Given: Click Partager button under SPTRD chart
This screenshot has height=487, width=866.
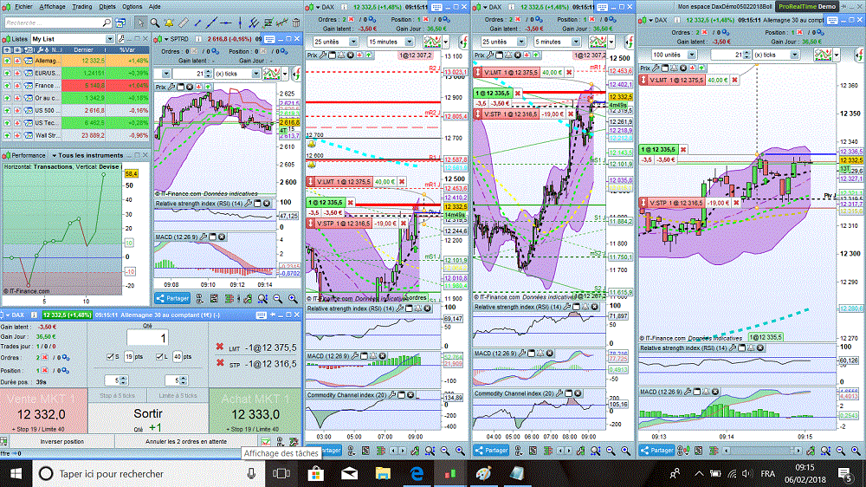Looking at the screenshot, I should [172, 298].
